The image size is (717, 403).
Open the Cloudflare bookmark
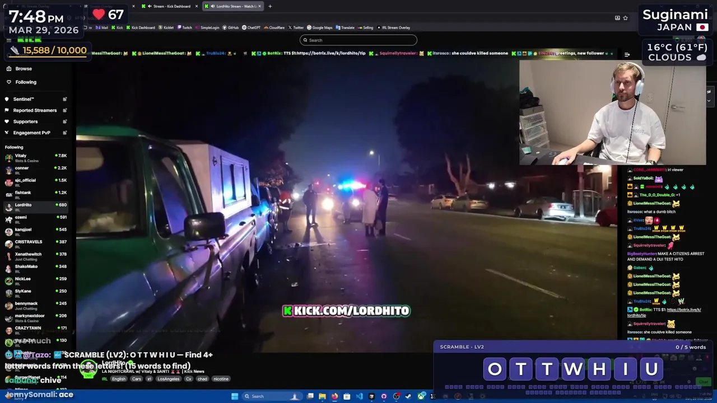274,27
